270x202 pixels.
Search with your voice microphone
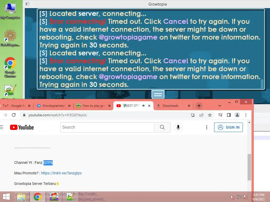(x=178, y=127)
